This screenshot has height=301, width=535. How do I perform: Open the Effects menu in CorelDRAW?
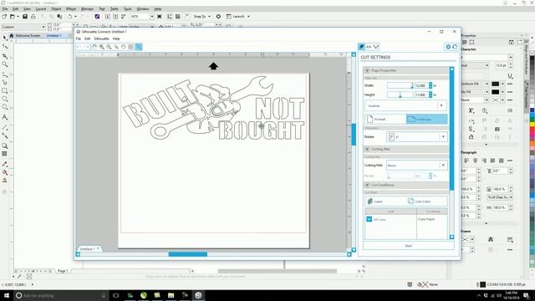pos(71,9)
